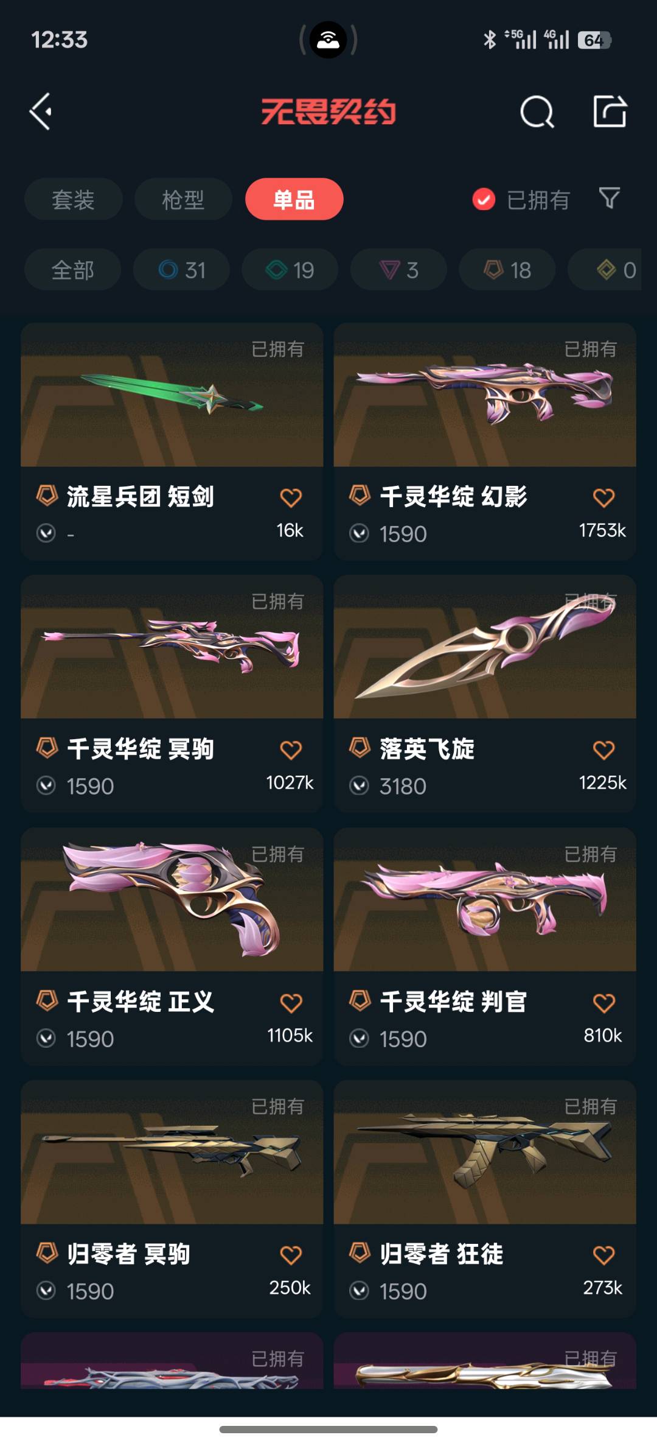Select the 单品 tab
Viewport: 657px width, 1446px height.
(294, 199)
